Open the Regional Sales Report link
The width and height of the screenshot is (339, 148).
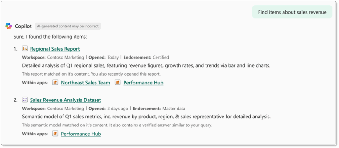pyautogui.click(x=55, y=49)
